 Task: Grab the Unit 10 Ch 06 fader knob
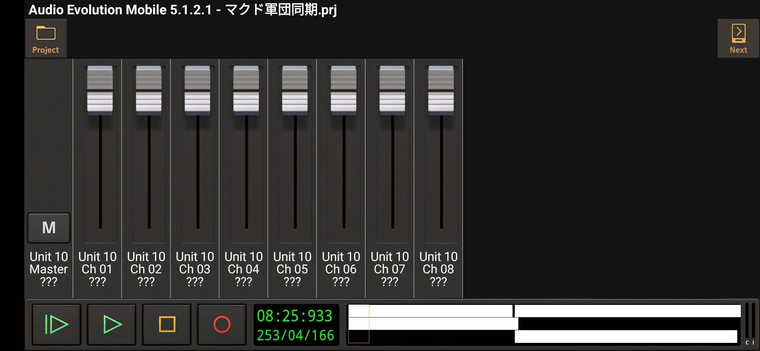pos(344,90)
